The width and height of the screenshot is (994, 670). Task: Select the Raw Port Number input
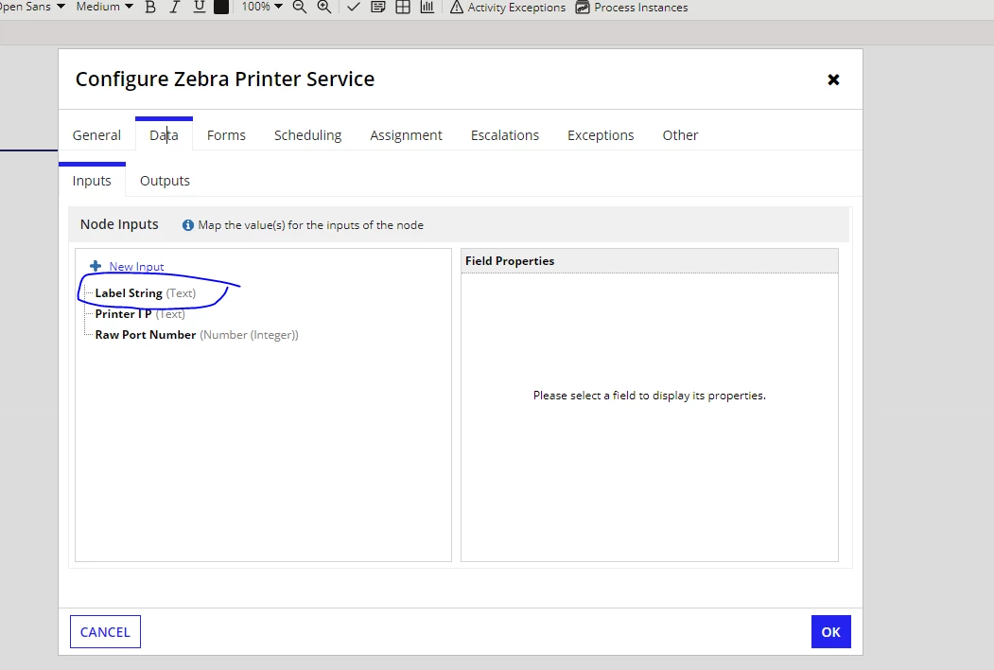[x=197, y=335]
